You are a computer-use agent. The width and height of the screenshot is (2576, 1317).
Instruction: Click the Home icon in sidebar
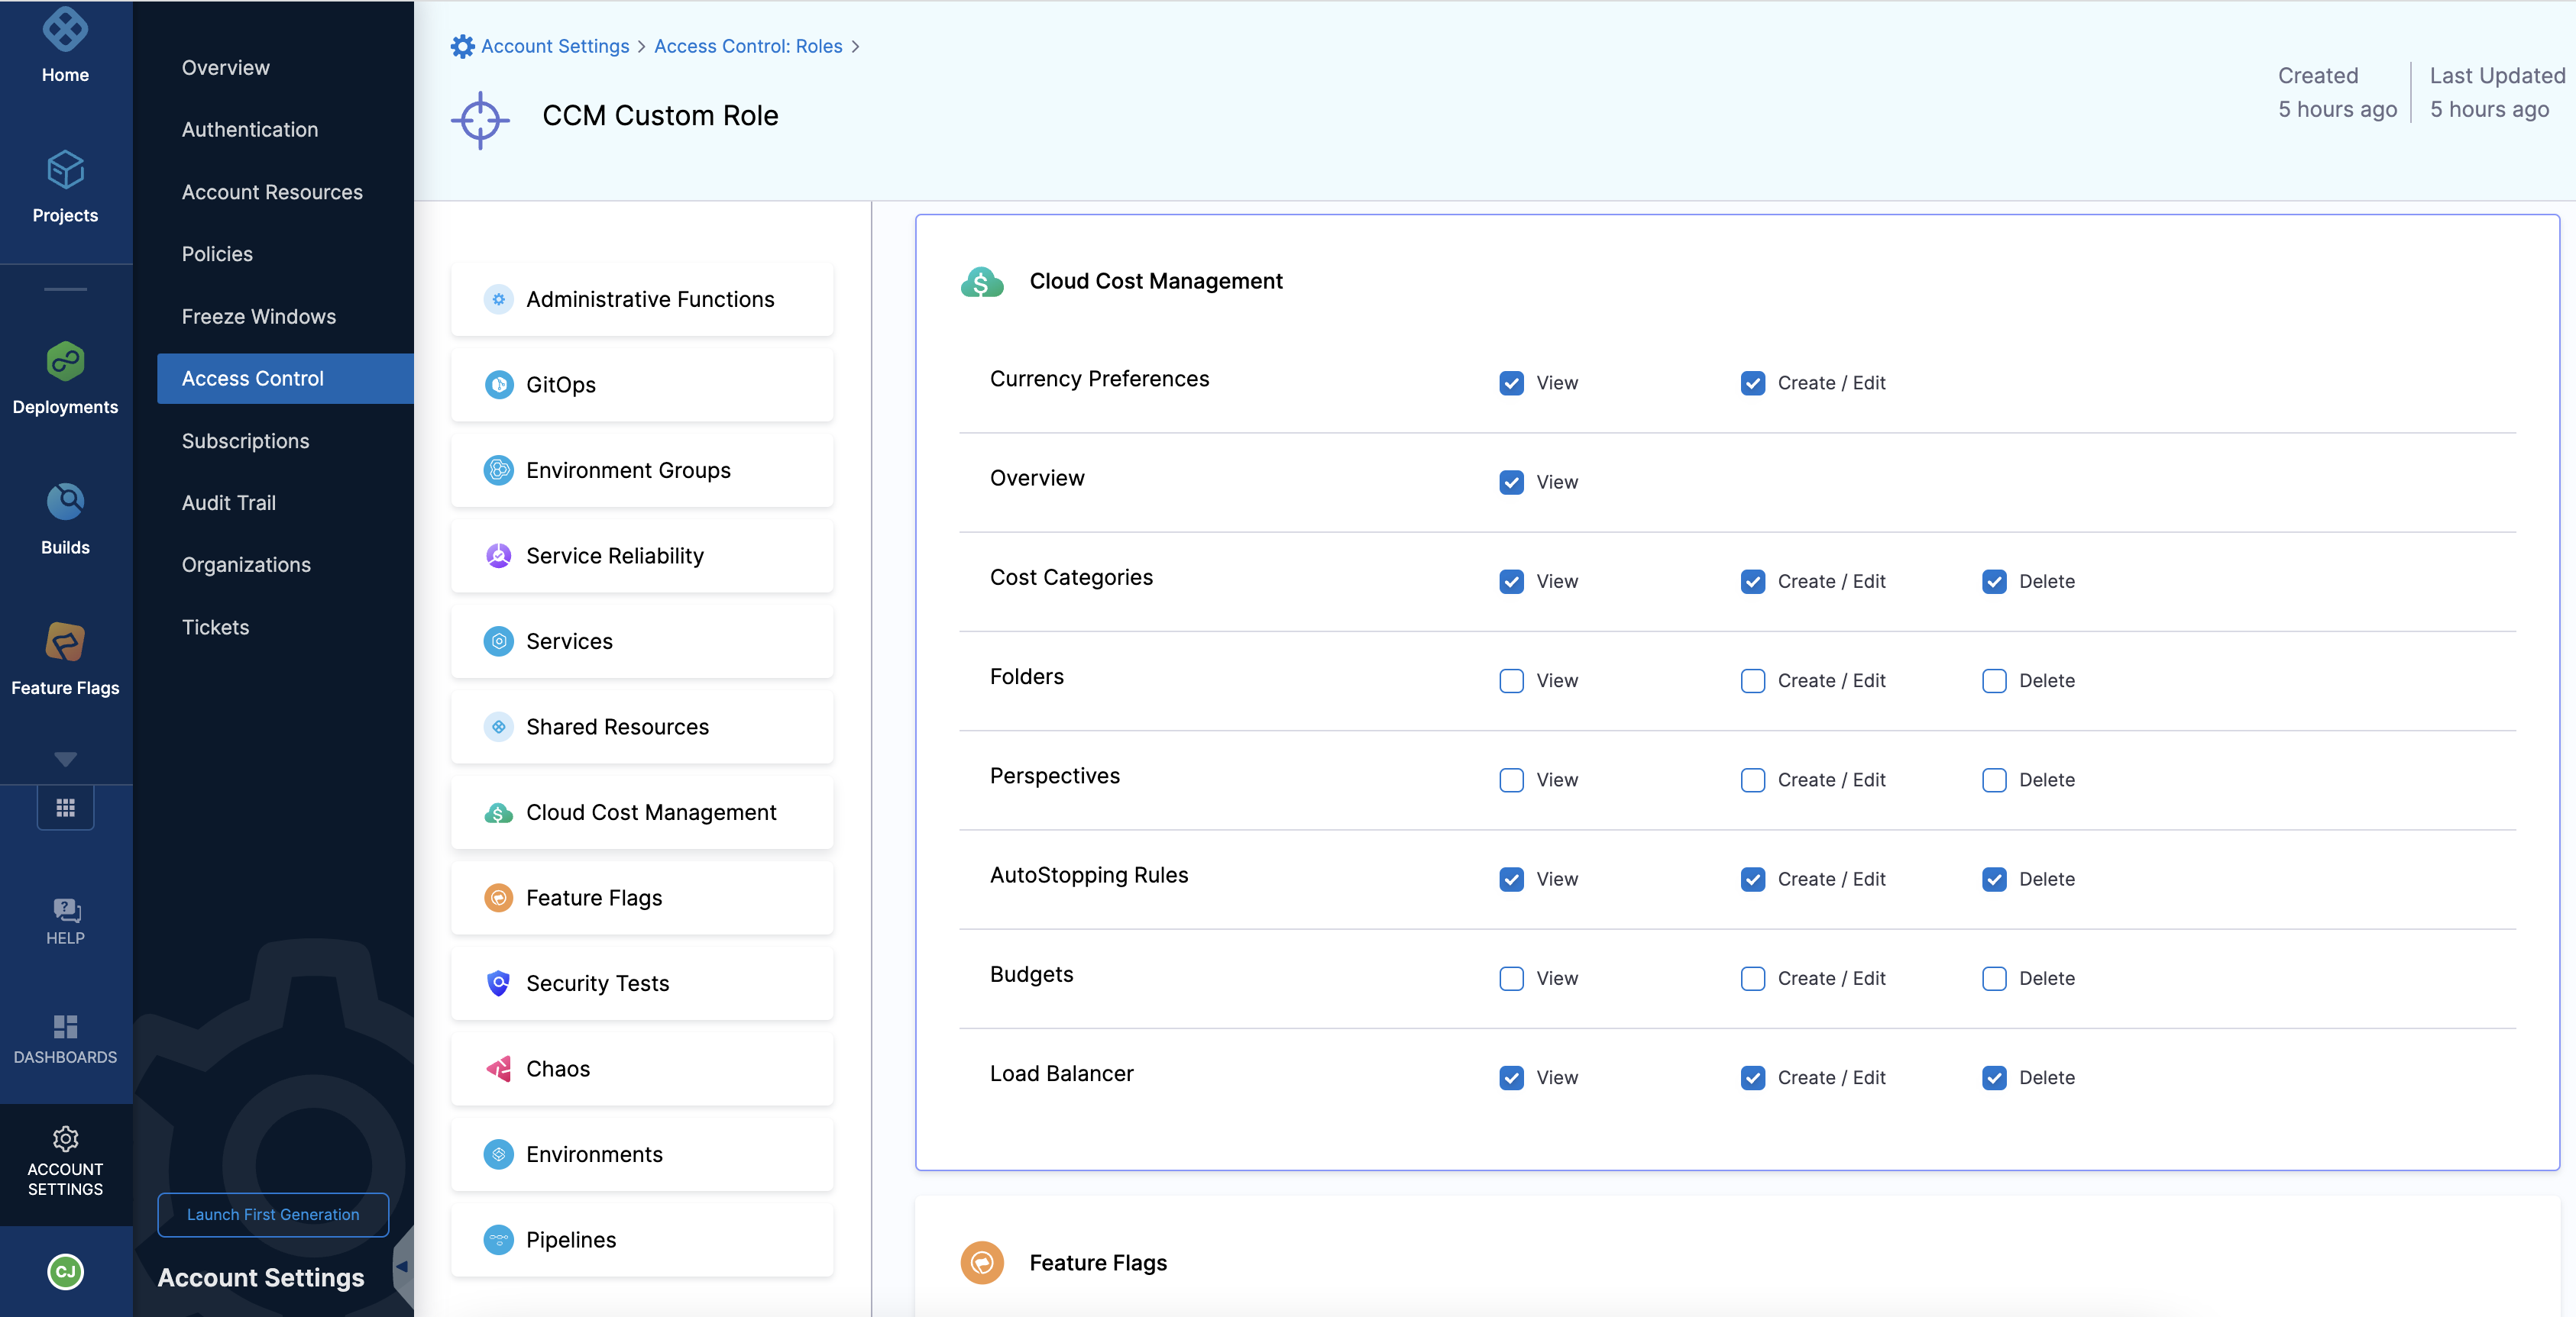click(x=65, y=31)
